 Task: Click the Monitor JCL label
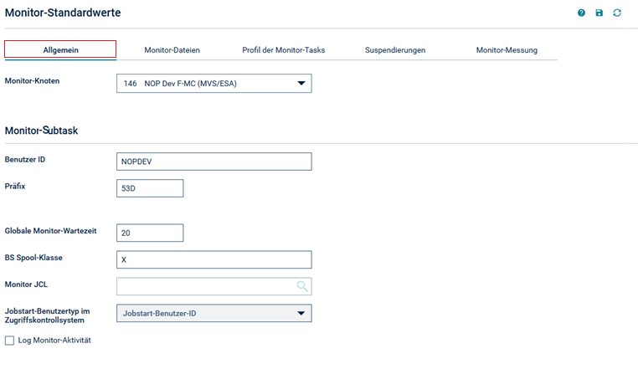[x=26, y=284]
